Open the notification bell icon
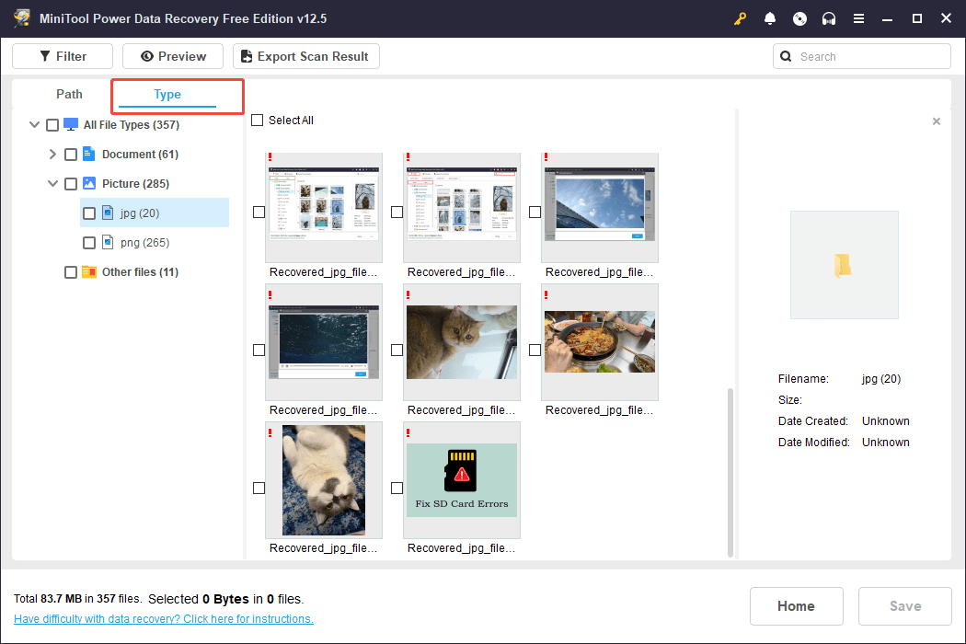966x644 pixels. click(770, 18)
